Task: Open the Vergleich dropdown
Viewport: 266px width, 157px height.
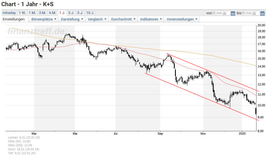Action: tap(97, 19)
